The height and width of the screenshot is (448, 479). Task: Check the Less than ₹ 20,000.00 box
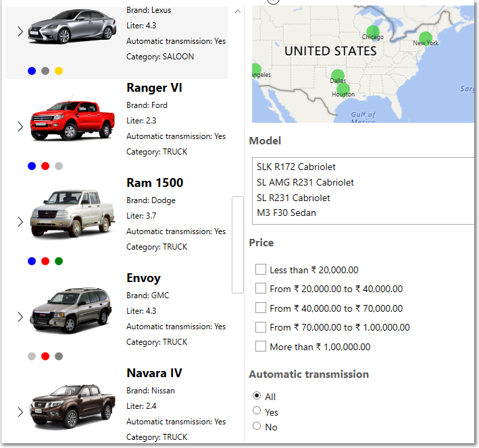pyautogui.click(x=261, y=270)
